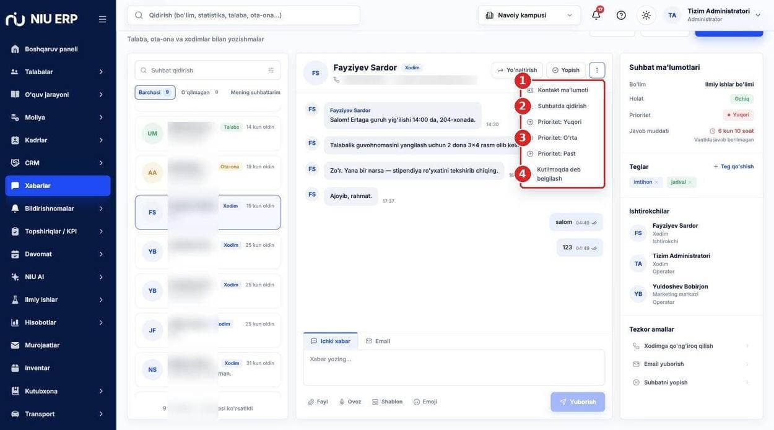Click the Suhbatni yopish quick action
Viewport: 774px width, 430px height.
click(691, 382)
